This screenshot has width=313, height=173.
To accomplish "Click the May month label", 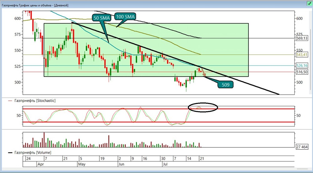I will click(x=82, y=165).
